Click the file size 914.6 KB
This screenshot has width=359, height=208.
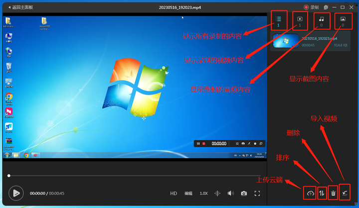click(341, 45)
